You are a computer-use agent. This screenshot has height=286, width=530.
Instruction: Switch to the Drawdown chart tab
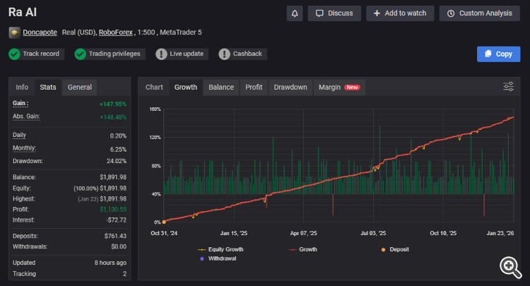tap(290, 88)
